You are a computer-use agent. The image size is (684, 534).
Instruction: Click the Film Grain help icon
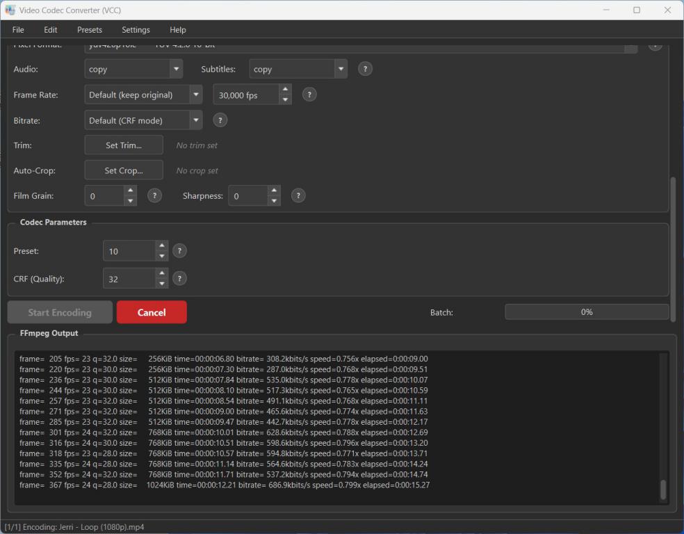coord(154,196)
